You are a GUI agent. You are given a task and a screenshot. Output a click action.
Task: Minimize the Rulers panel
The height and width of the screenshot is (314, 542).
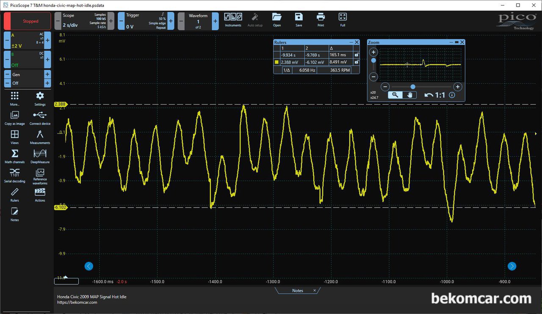tap(351, 42)
